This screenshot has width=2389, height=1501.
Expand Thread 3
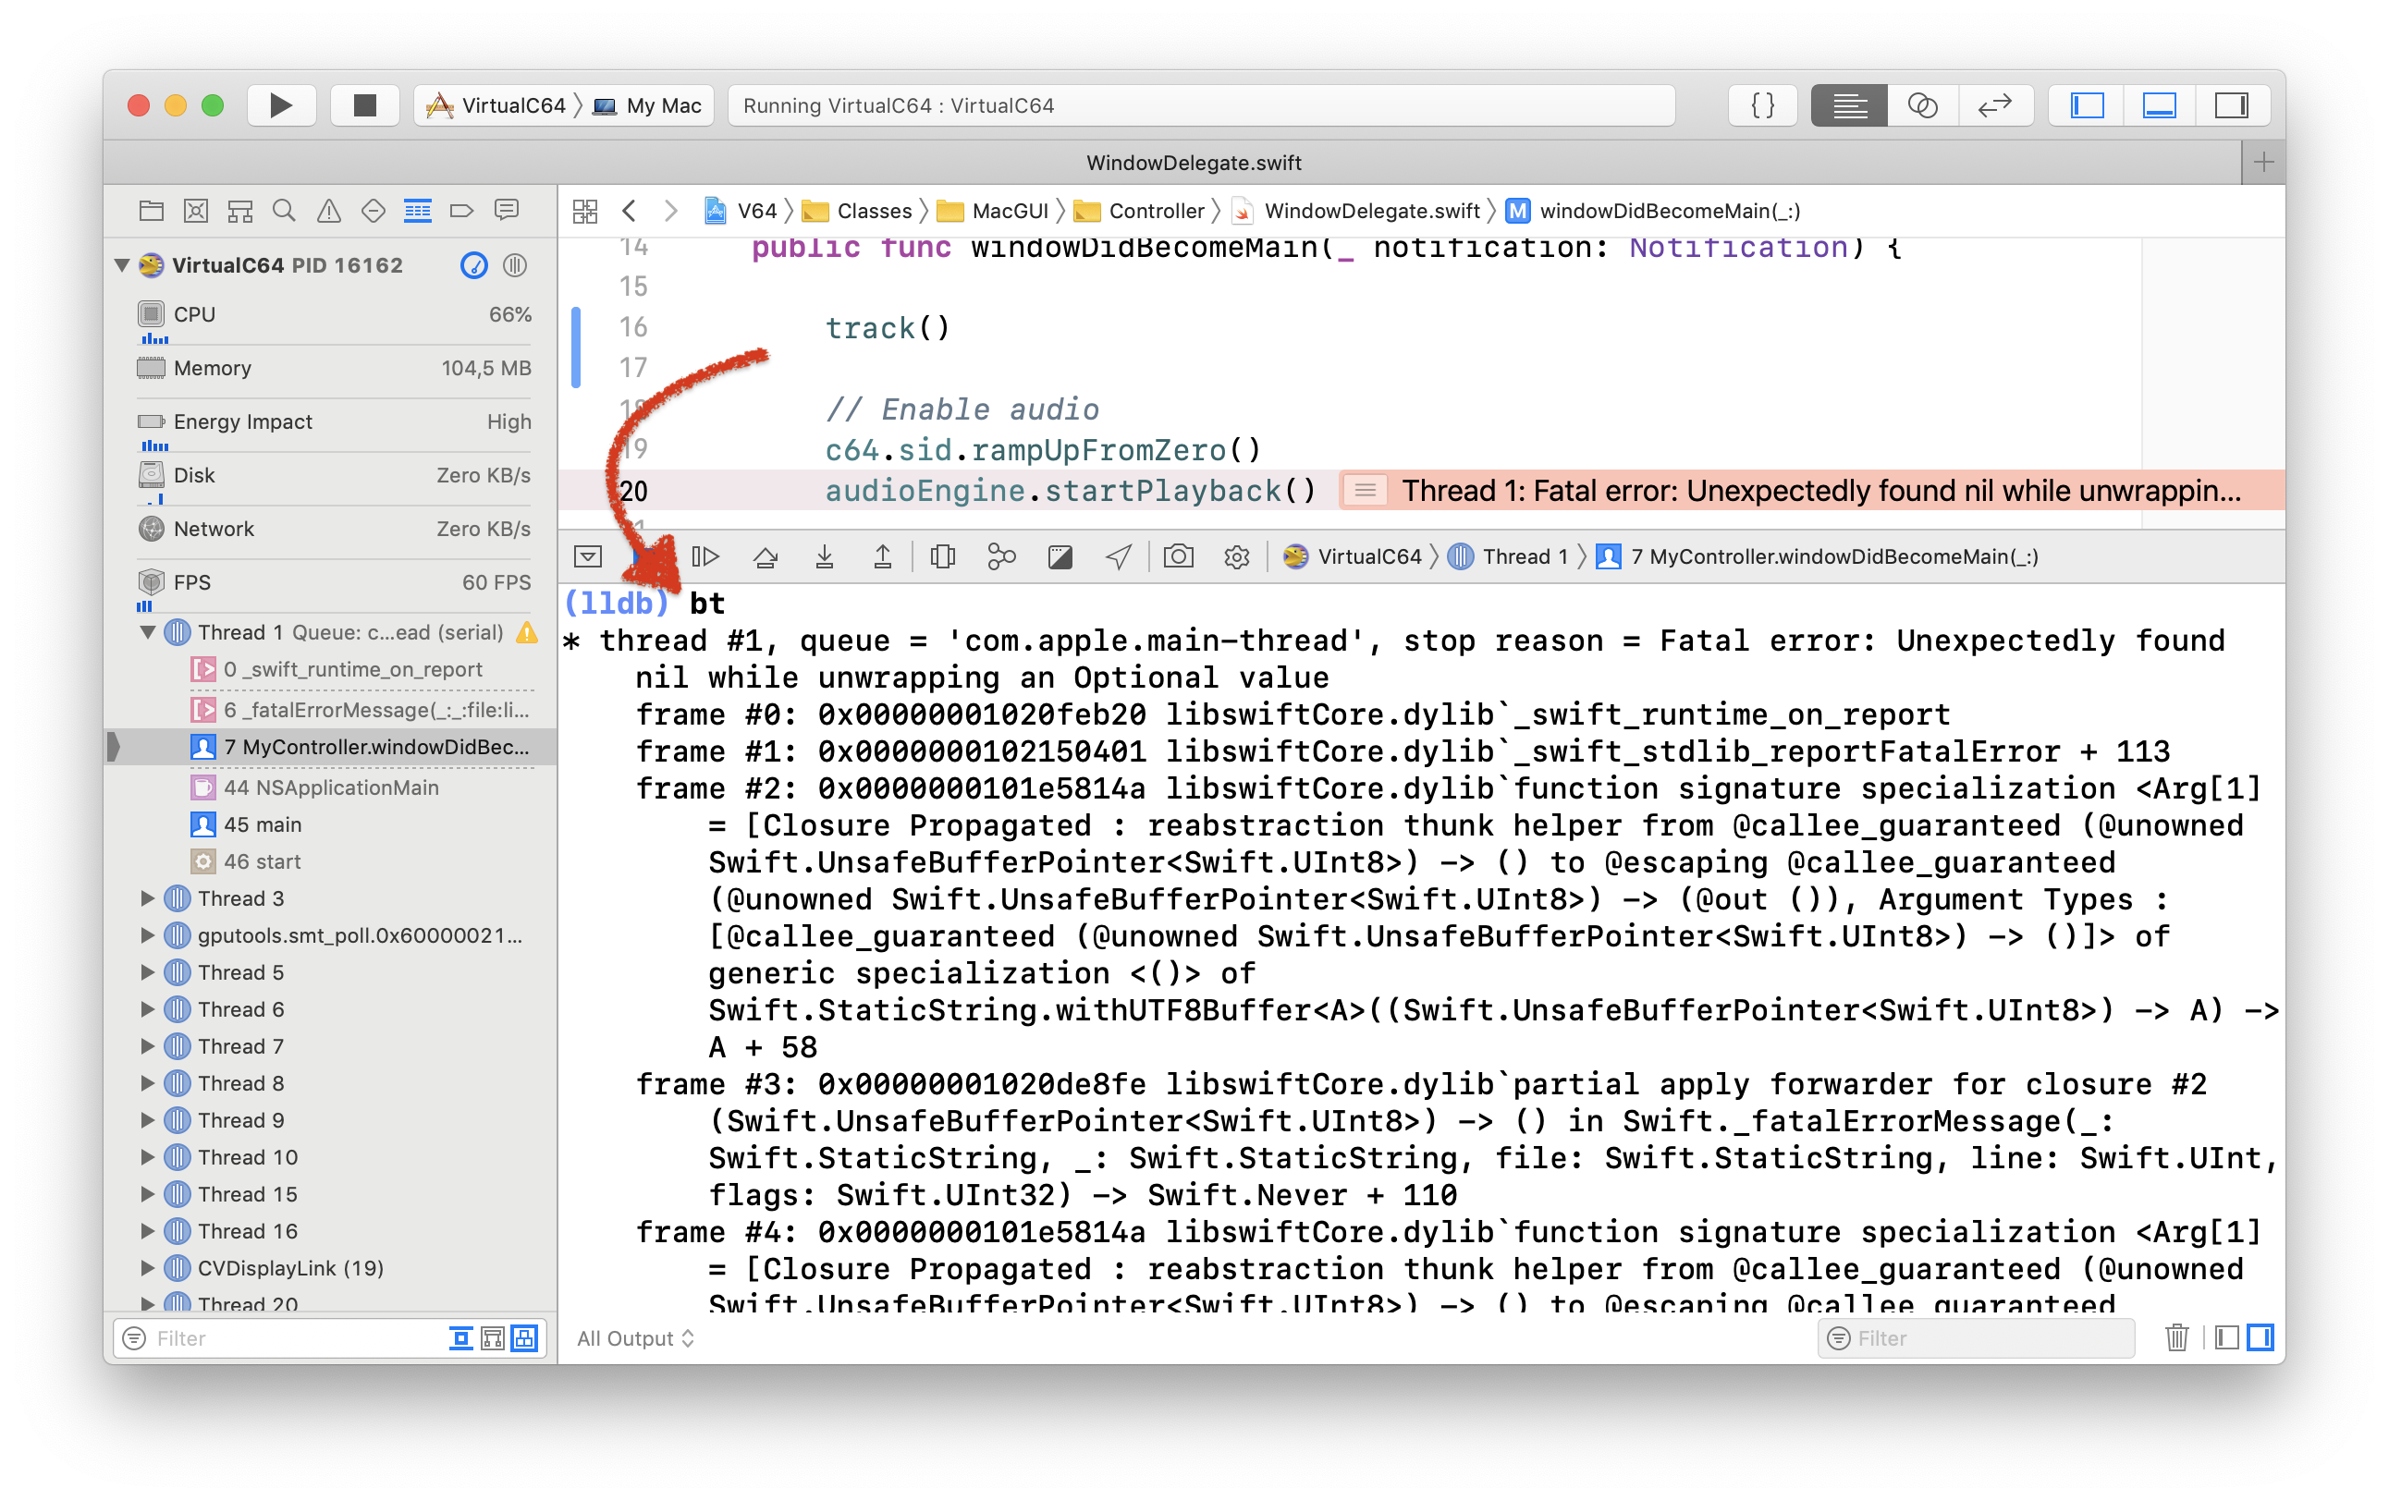(x=147, y=898)
